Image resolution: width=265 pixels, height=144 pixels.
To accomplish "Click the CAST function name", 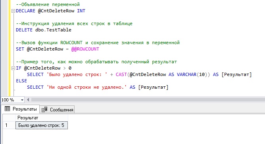I will click(x=121, y=74).
